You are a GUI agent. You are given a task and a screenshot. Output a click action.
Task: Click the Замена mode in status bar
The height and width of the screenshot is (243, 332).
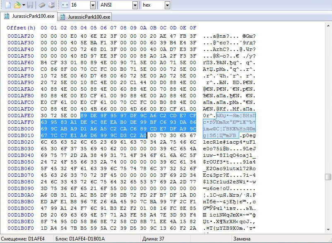[243, 239]
